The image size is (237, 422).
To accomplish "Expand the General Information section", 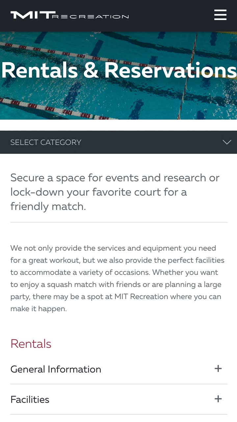I will 56,369.
